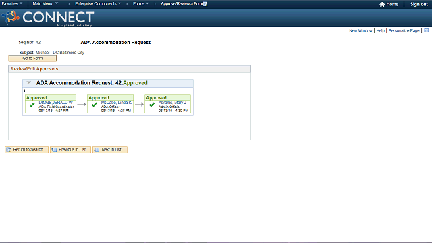Click green checkmark for Abrams, Mary J
This screenshot has width=432, height=243.
tap(152, 105)
